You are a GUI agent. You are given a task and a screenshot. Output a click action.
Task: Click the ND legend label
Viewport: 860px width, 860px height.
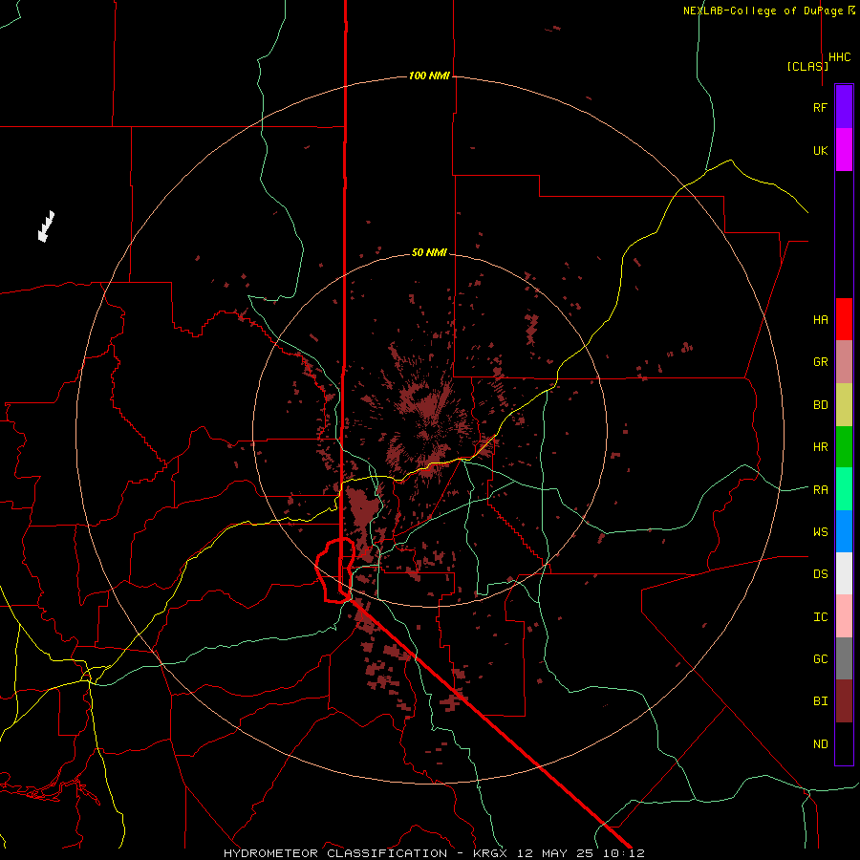pyautogui.click(x=820, y=744)
